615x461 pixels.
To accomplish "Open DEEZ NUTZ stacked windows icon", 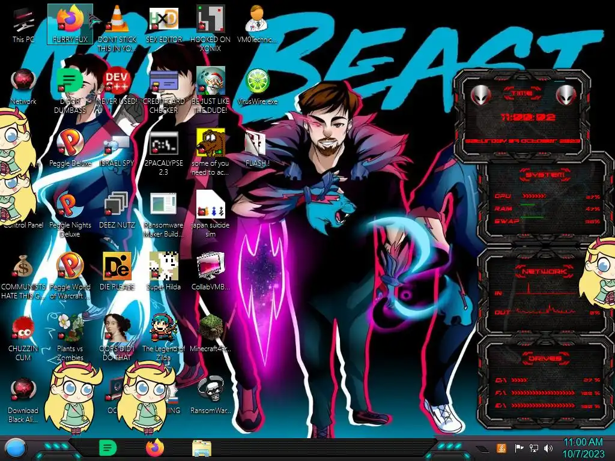I will pyautogui.click(x=117, y=210).
